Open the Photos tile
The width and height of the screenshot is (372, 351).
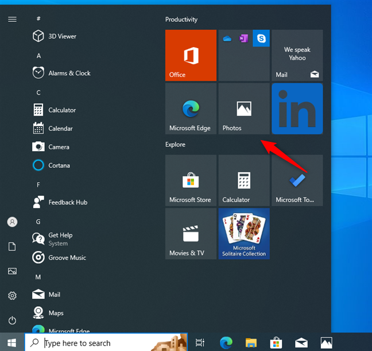(x=244, y=109)
